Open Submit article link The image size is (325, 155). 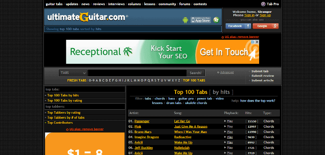point(262,80)
